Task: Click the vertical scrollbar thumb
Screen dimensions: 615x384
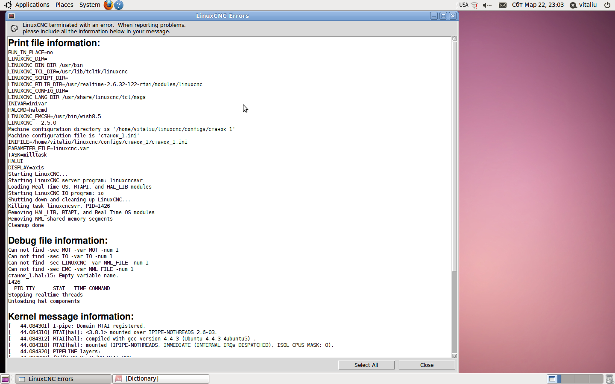Action: 454,156
